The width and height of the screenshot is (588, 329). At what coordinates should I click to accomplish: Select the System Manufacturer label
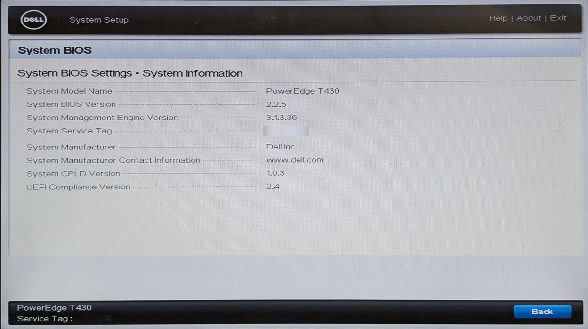click(x=71, y=147)
